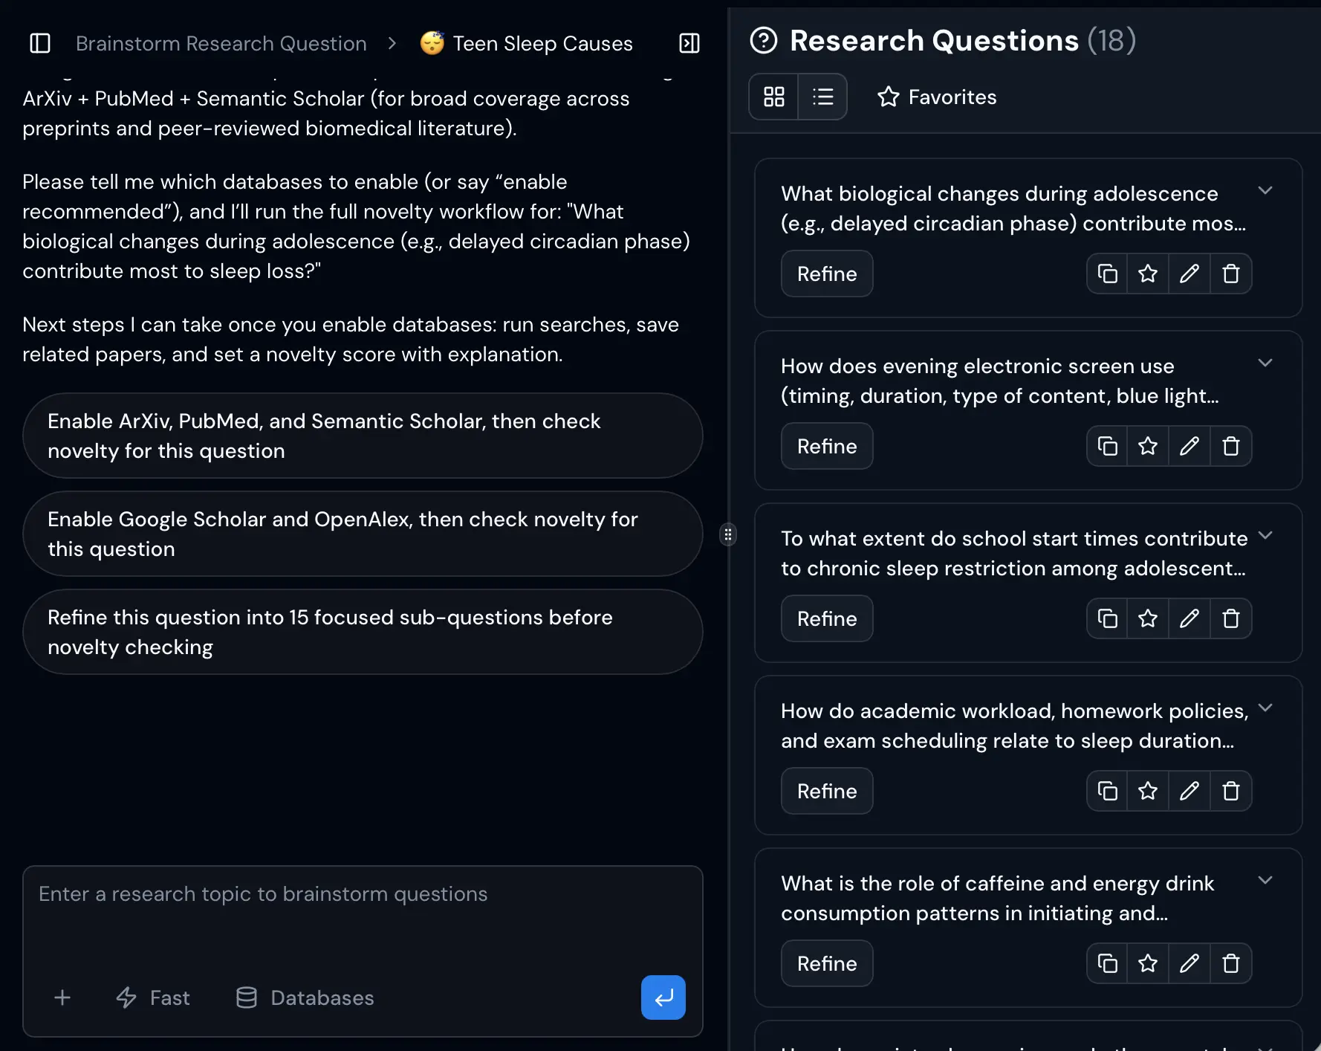Image resolution: width=1321 pixels, height=1051 pixels.
Task: Edit the screen use question with the pencil
Action: [1189, 446]
